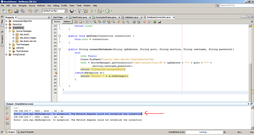Click the Undo arrow icon
The width and height of the screenshot is (254, 135).
click(x=30, y=11)
